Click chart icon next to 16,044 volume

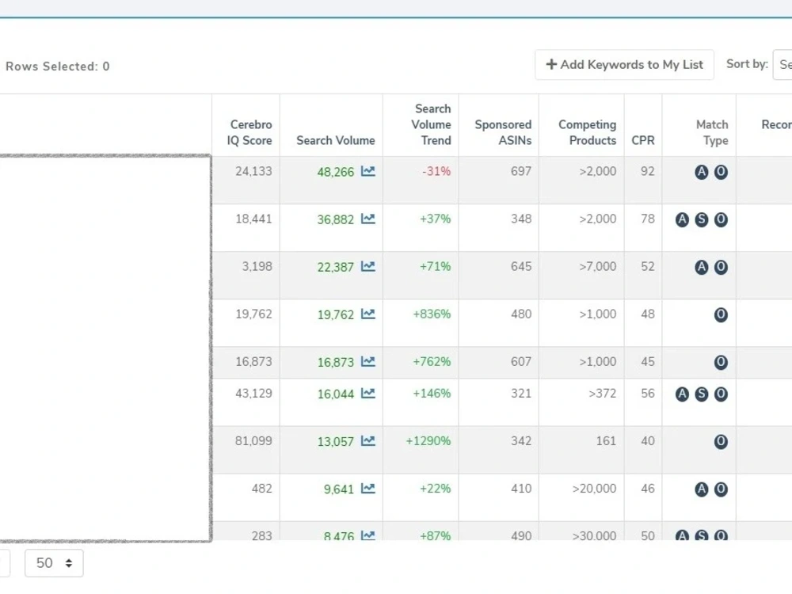coord(368,393)
